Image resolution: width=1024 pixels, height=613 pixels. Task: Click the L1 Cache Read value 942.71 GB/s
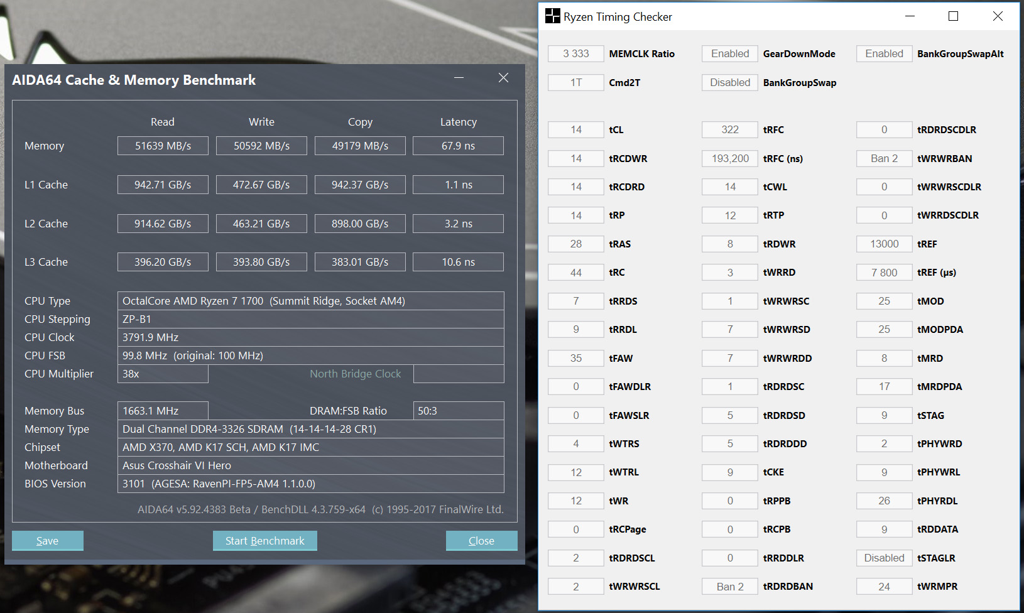click(163, 185)
